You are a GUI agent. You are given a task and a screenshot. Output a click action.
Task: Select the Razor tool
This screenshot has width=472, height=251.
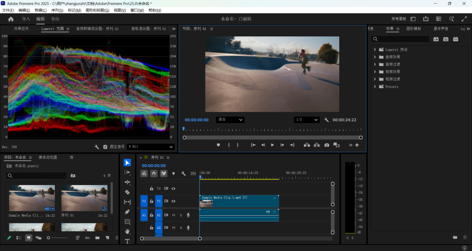(127, 192)
